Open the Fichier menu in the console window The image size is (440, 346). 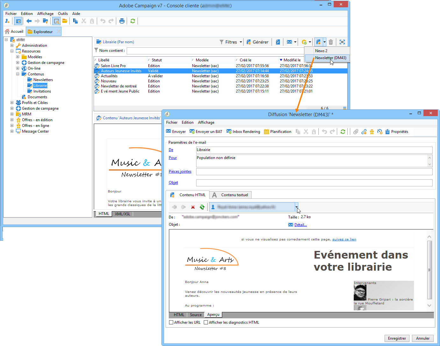tap(11, 14)
